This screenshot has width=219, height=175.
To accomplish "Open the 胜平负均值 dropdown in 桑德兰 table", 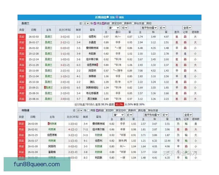I will pyautogui.click(x=149, y=28).
